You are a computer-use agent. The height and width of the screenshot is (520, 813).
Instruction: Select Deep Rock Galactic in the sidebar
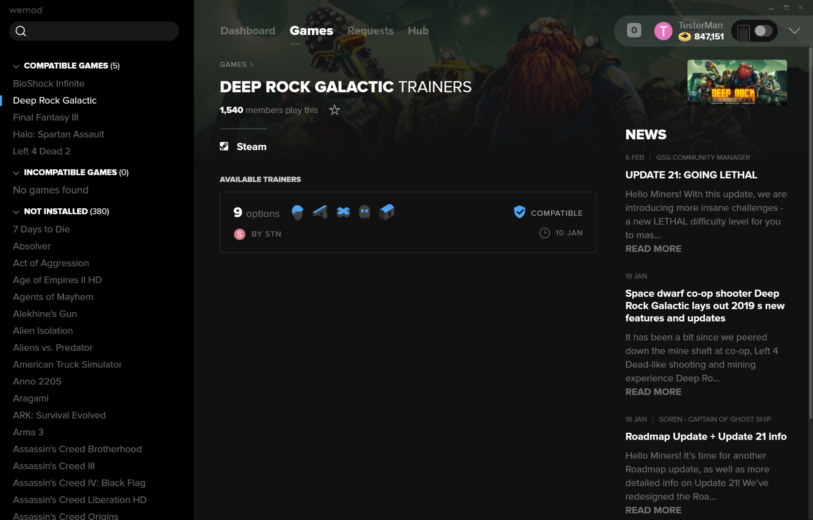[x=55, y=100]
